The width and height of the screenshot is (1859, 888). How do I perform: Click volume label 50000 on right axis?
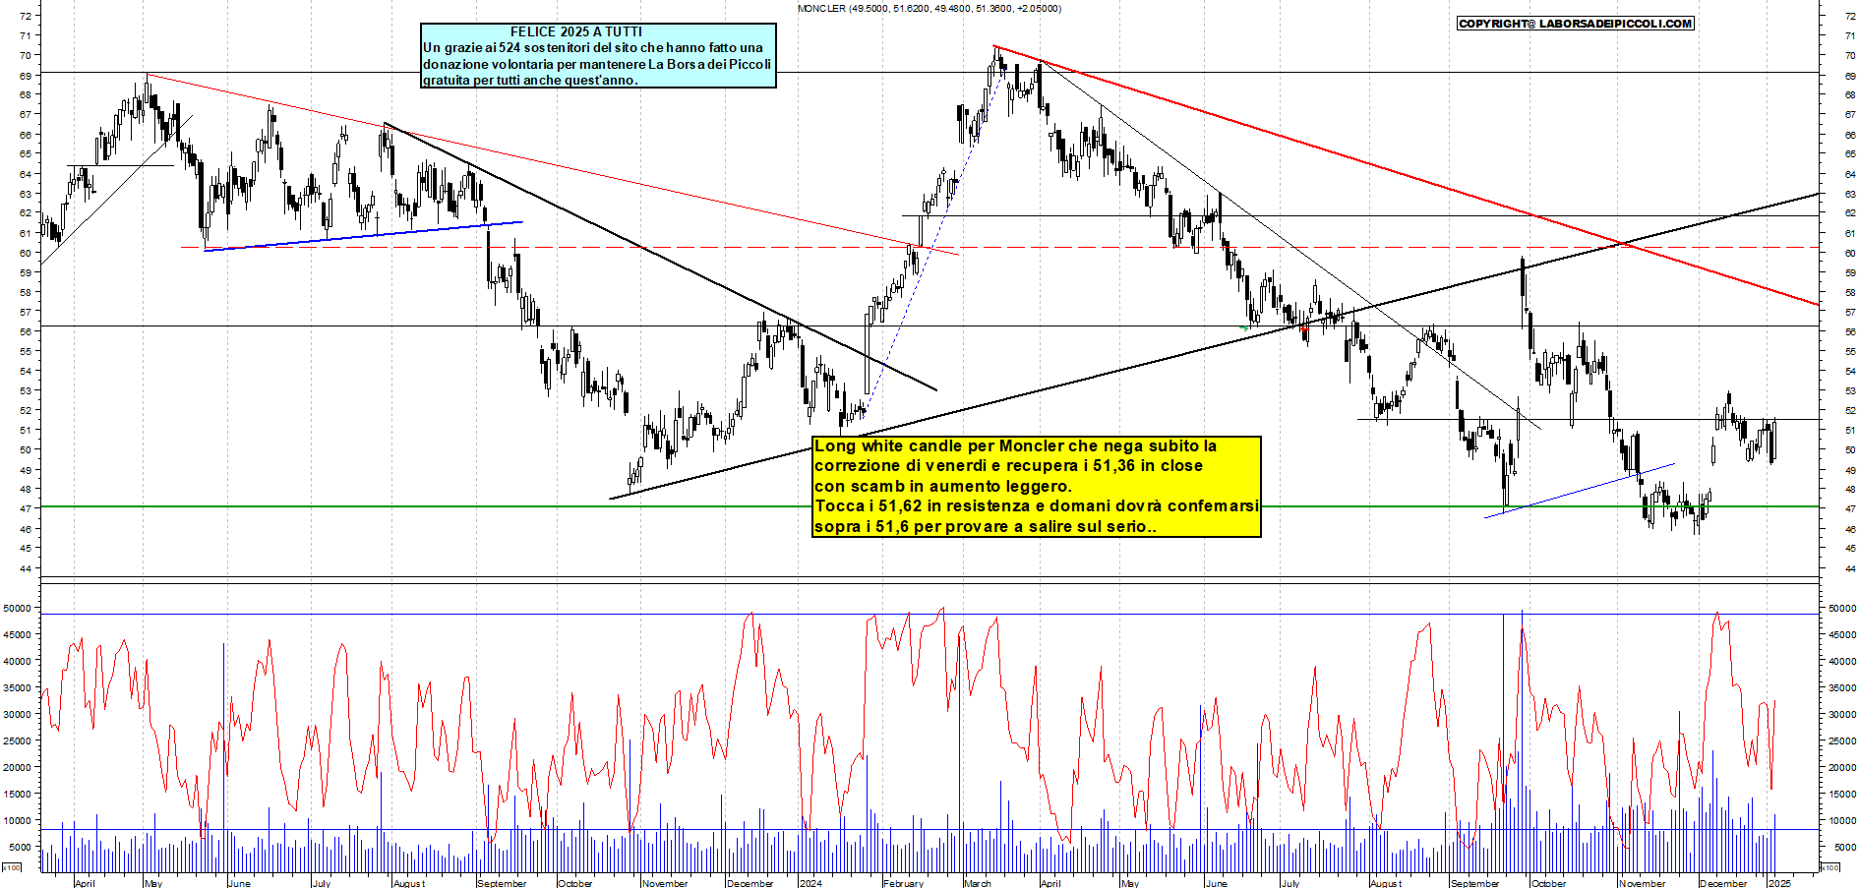pos(1841,609)
